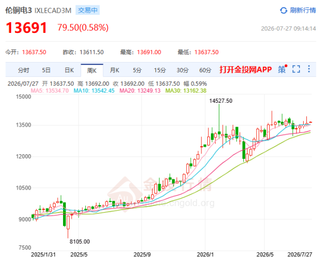
Task: Click the change value 79.50(0.58%)
Action: click(x=83, y=28)
